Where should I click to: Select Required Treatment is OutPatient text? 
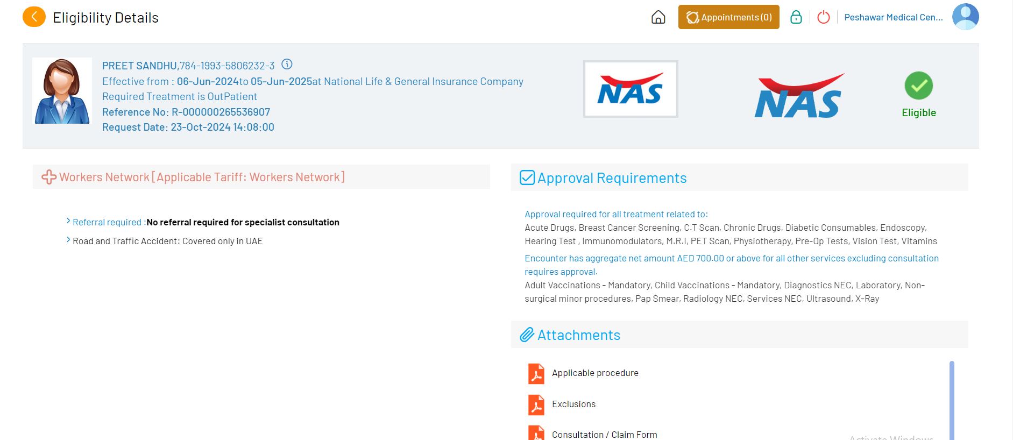[180, 96]
